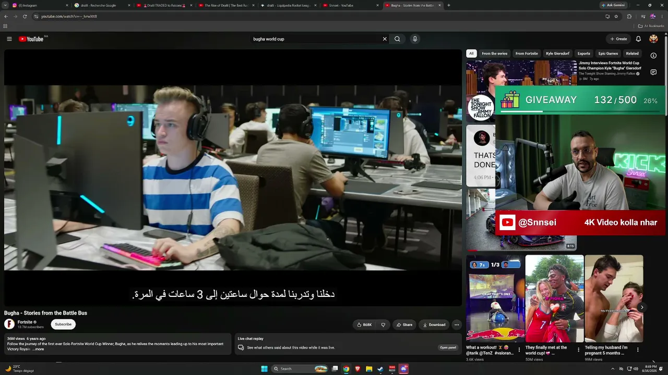
Task: Open the live chat replay panel
Action: (x=448, y=347)
